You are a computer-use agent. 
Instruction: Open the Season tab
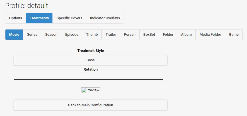click(51, 35)
